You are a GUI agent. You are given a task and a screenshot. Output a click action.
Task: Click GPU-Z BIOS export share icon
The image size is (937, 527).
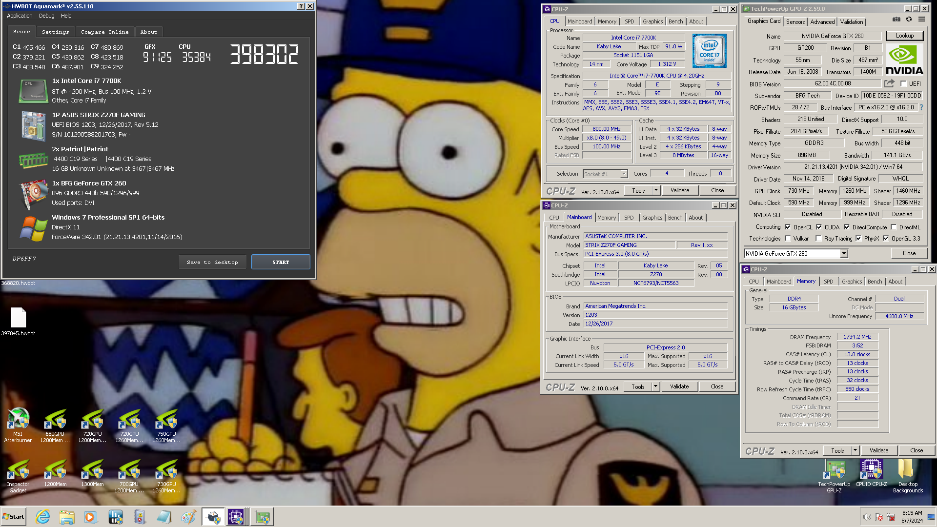[889, 83]
